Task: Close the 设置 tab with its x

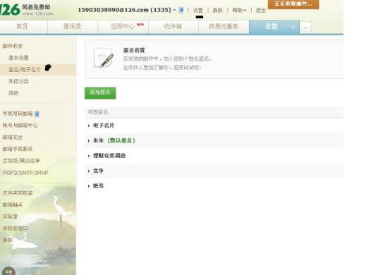Action: pyautogui.click(x=293, y=27)
